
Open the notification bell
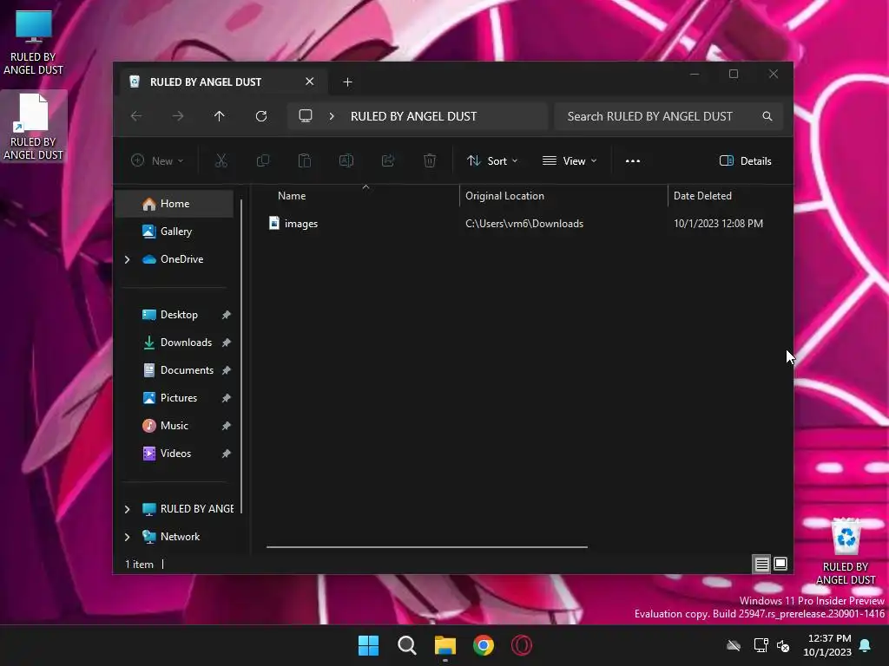point(866,645)
